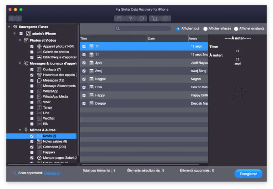Check the Message Attachments checkbox

(x=32, y=86)
